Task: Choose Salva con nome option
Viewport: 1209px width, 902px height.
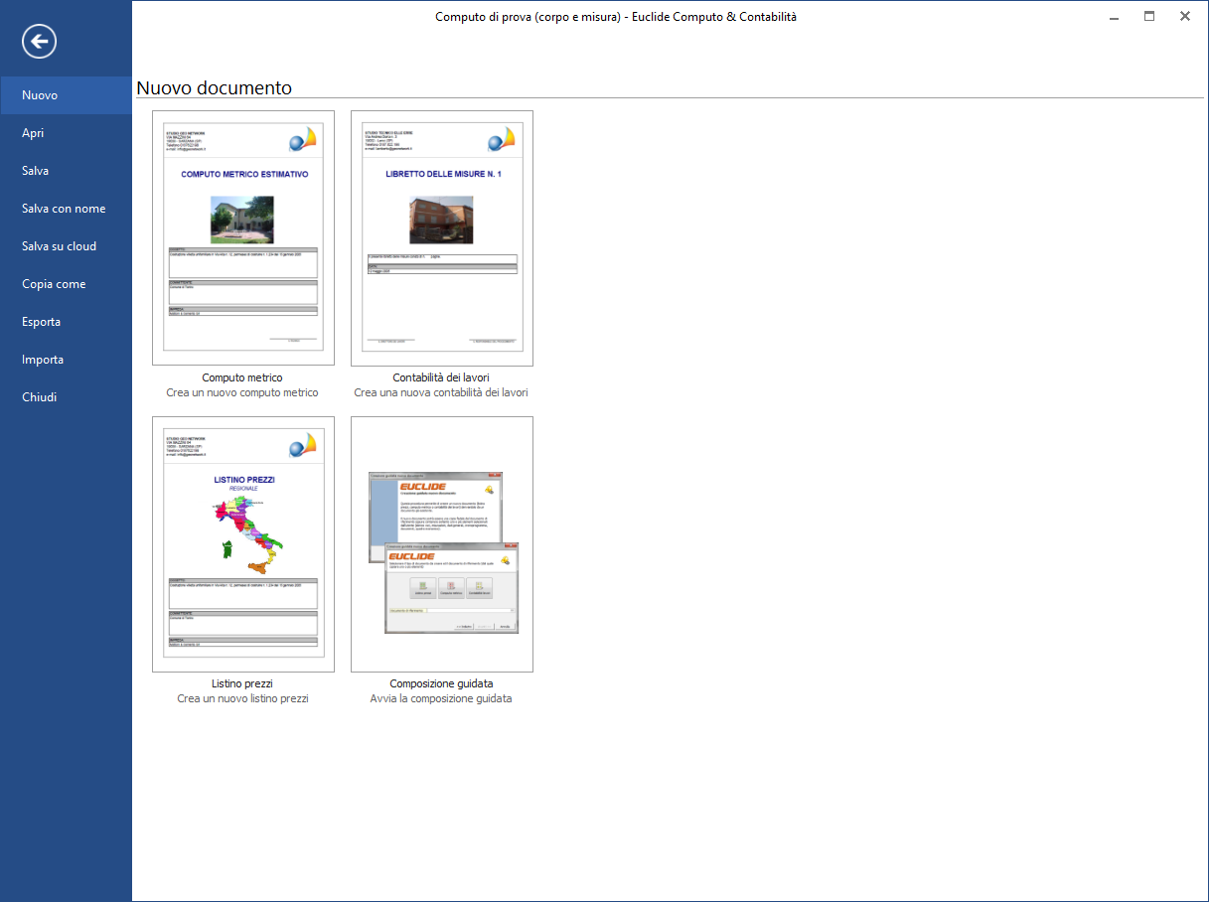Action: point(64,209)
